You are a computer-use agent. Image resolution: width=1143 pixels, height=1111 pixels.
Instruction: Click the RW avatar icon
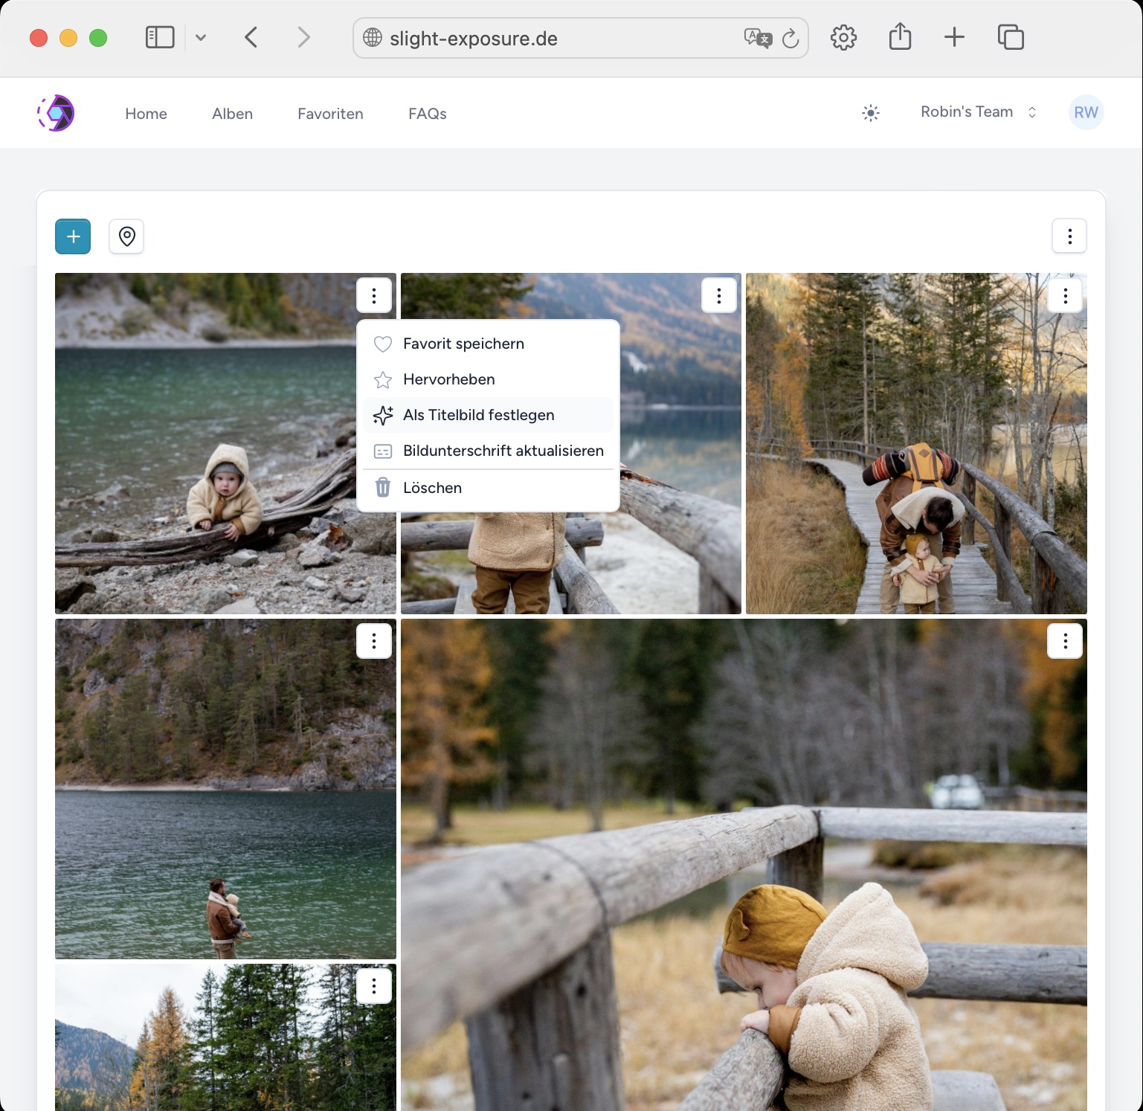[1086, 112]
